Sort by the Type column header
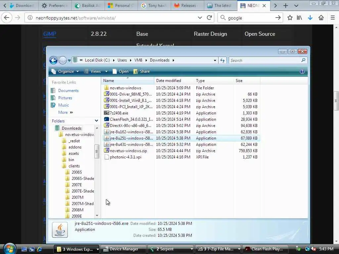 click(x=214, y=81)
